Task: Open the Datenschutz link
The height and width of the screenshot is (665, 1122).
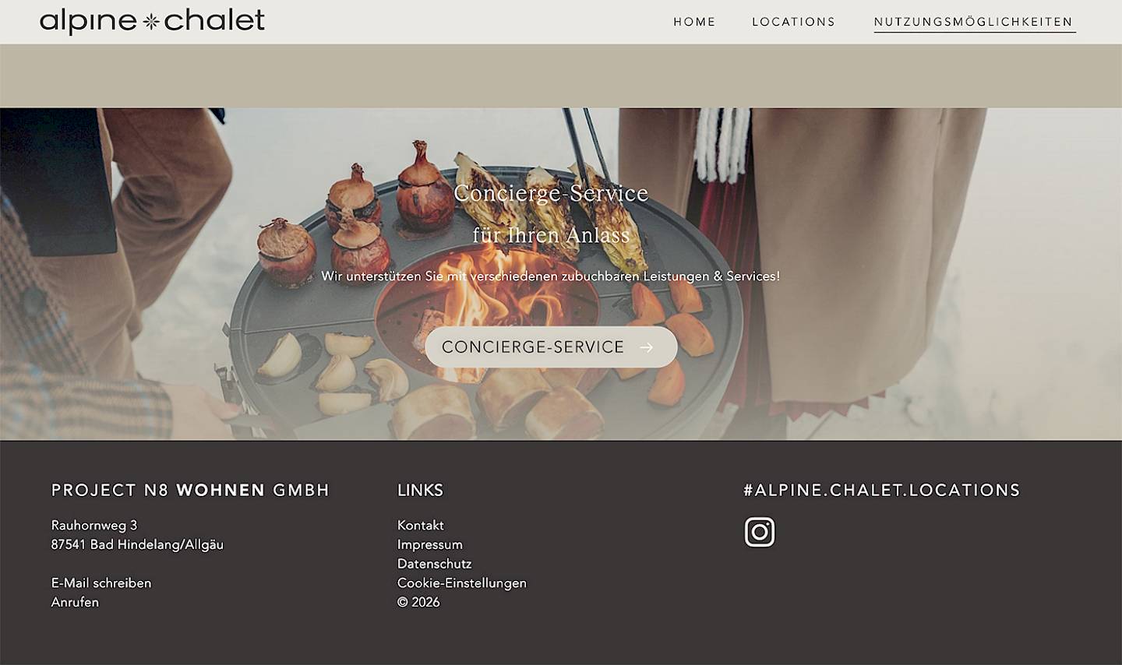Action: [x=435, y=564]
